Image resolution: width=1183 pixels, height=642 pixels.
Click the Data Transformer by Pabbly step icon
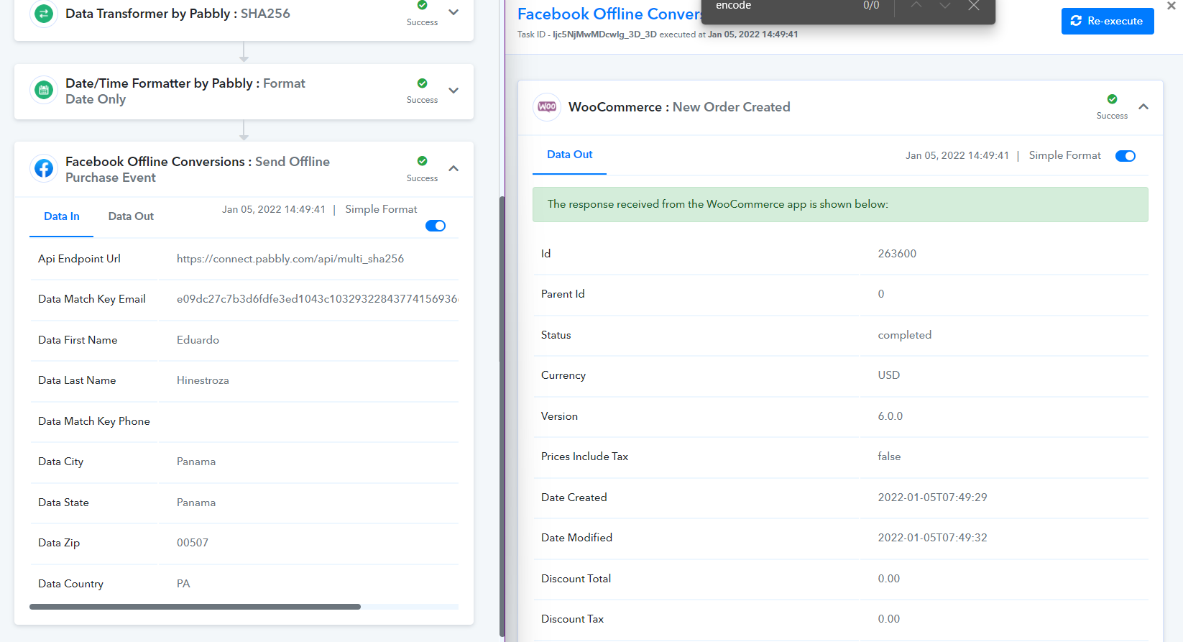point(44,14)
